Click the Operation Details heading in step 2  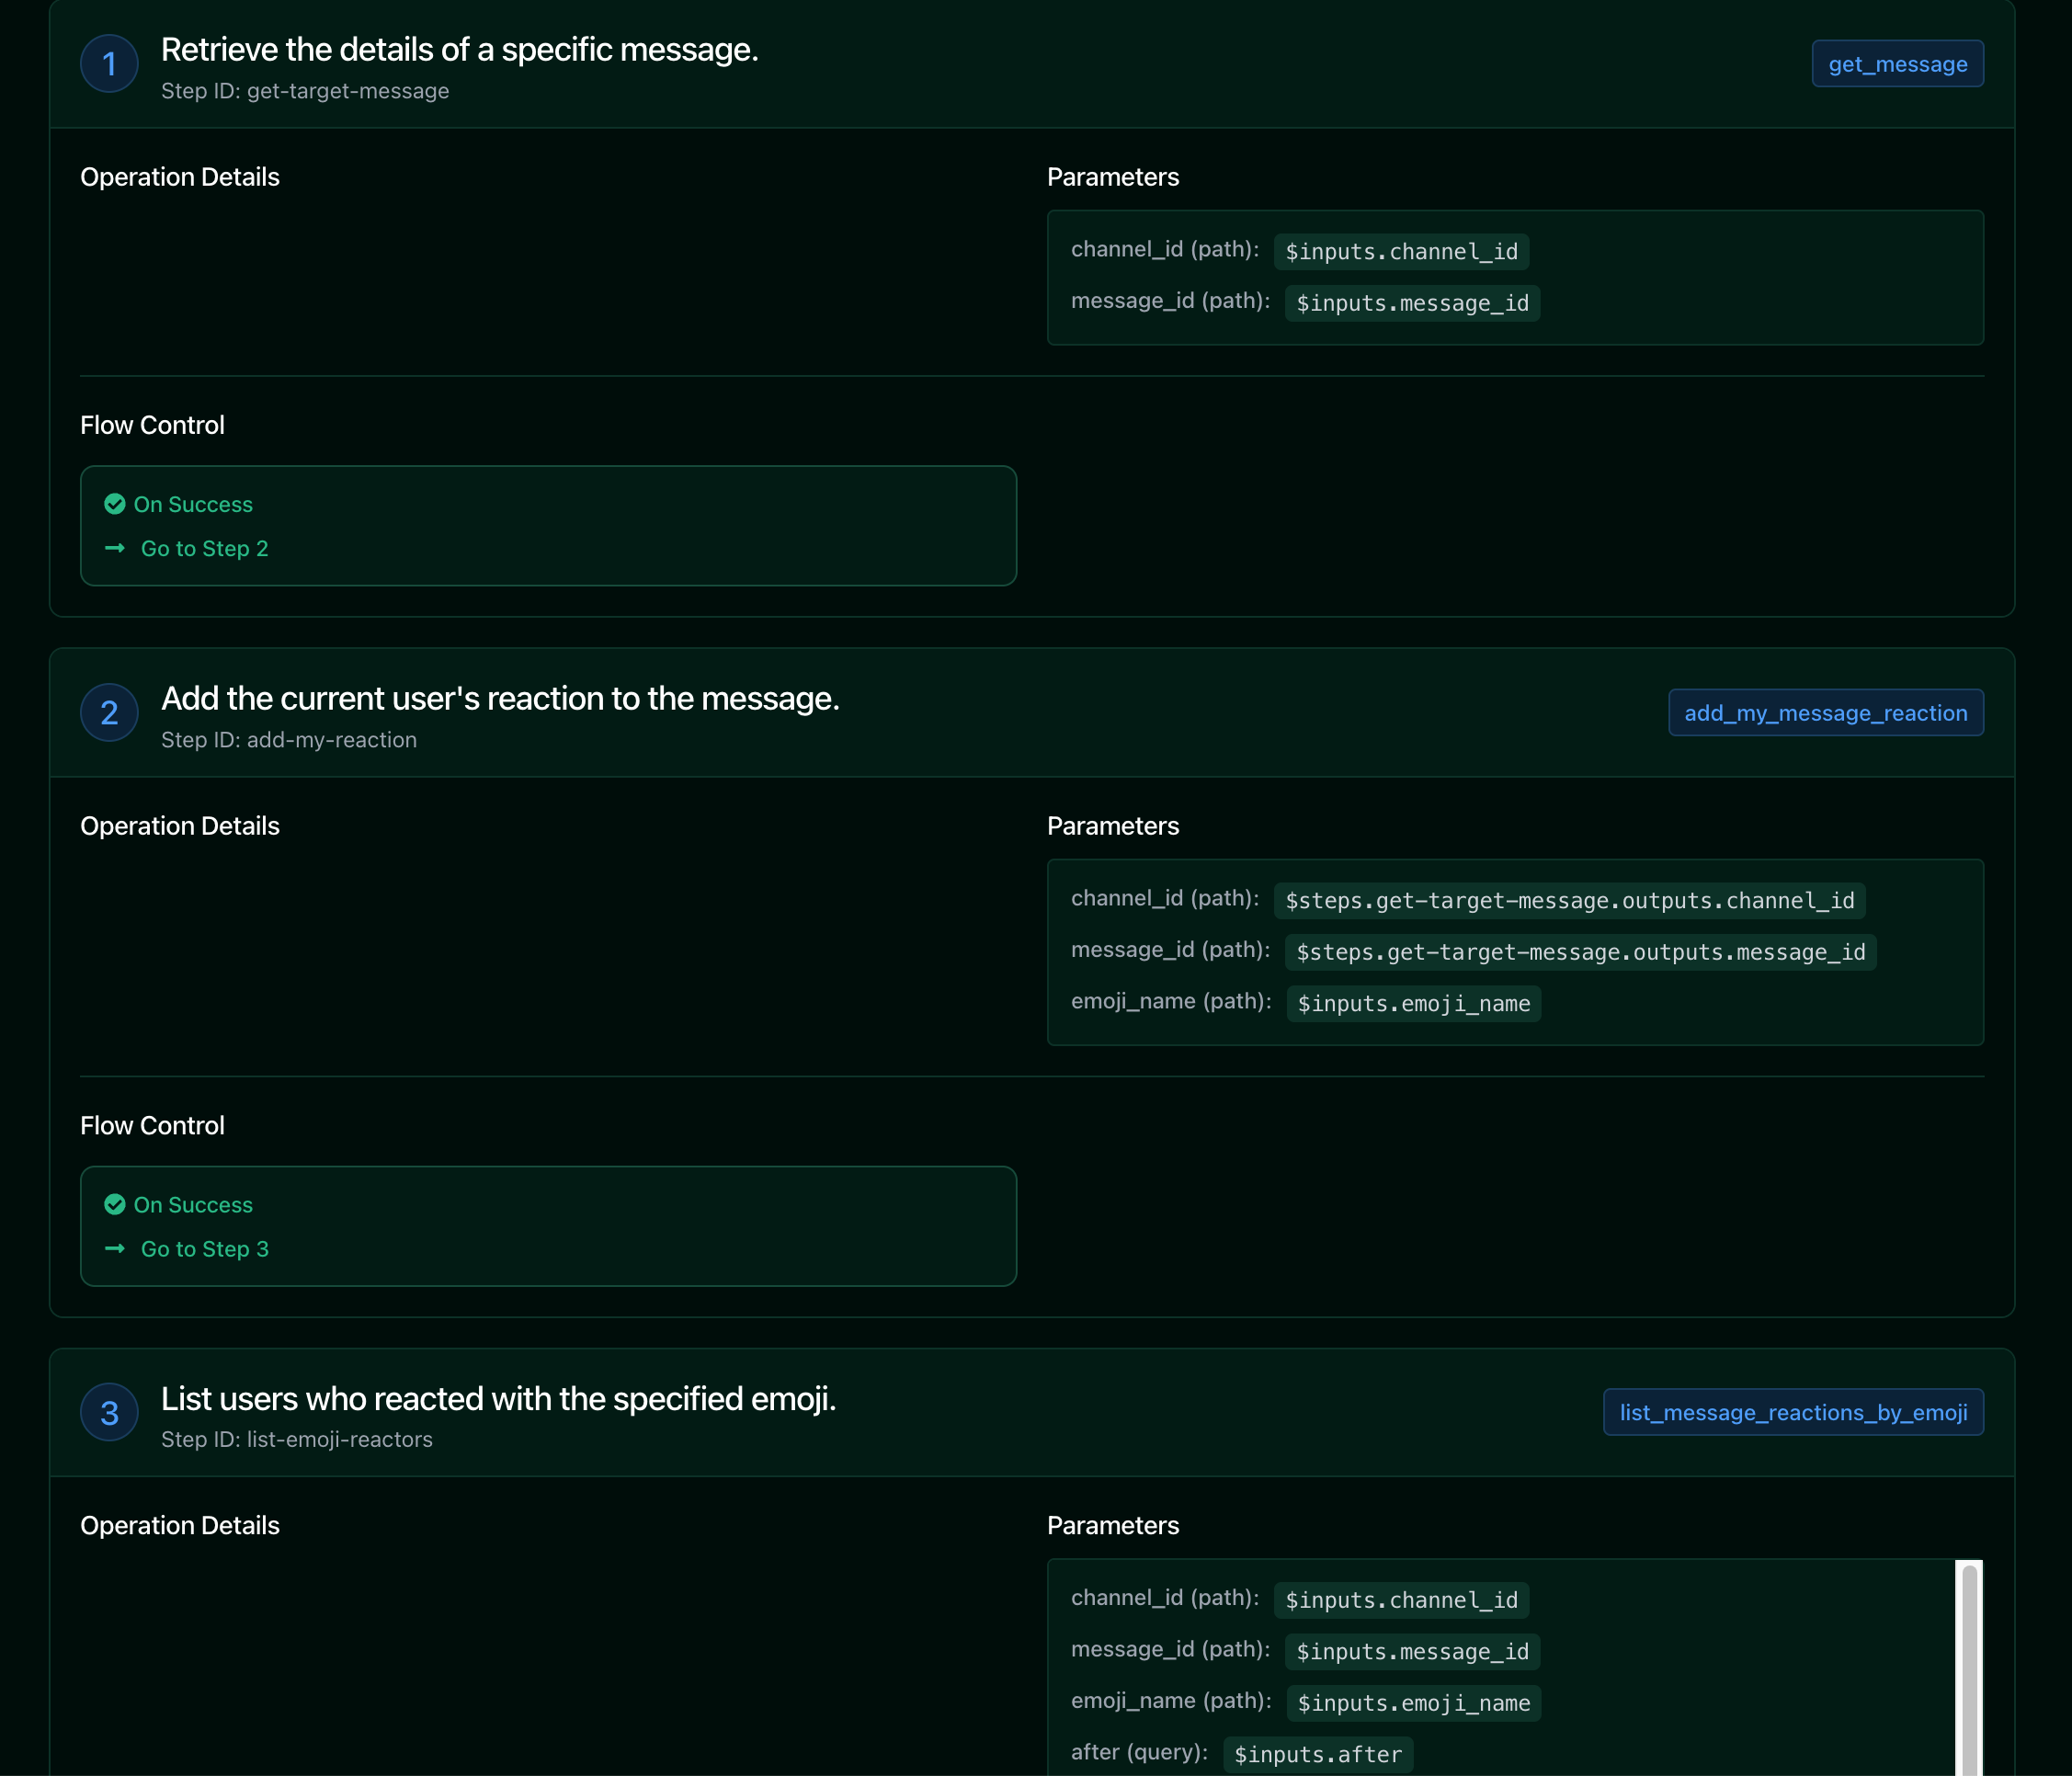pyautogui.click(x=180, y=826)
